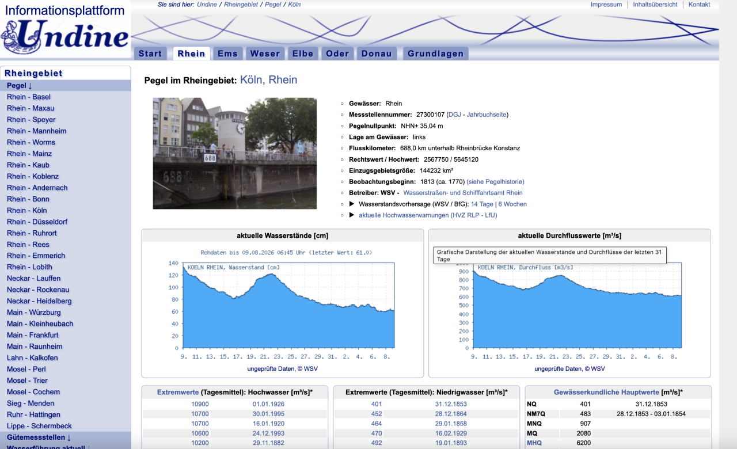Open Sieg - Menden gauge

tap(31, 403)
